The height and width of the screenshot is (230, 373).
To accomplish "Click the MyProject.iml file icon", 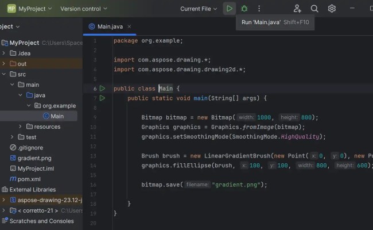I will point(13,168).
